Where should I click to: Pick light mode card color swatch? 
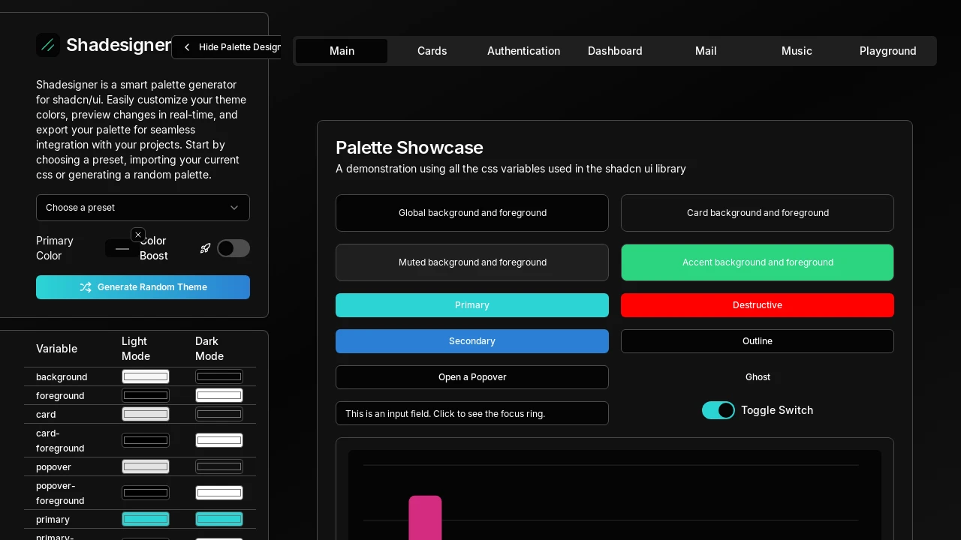(146, 414)
